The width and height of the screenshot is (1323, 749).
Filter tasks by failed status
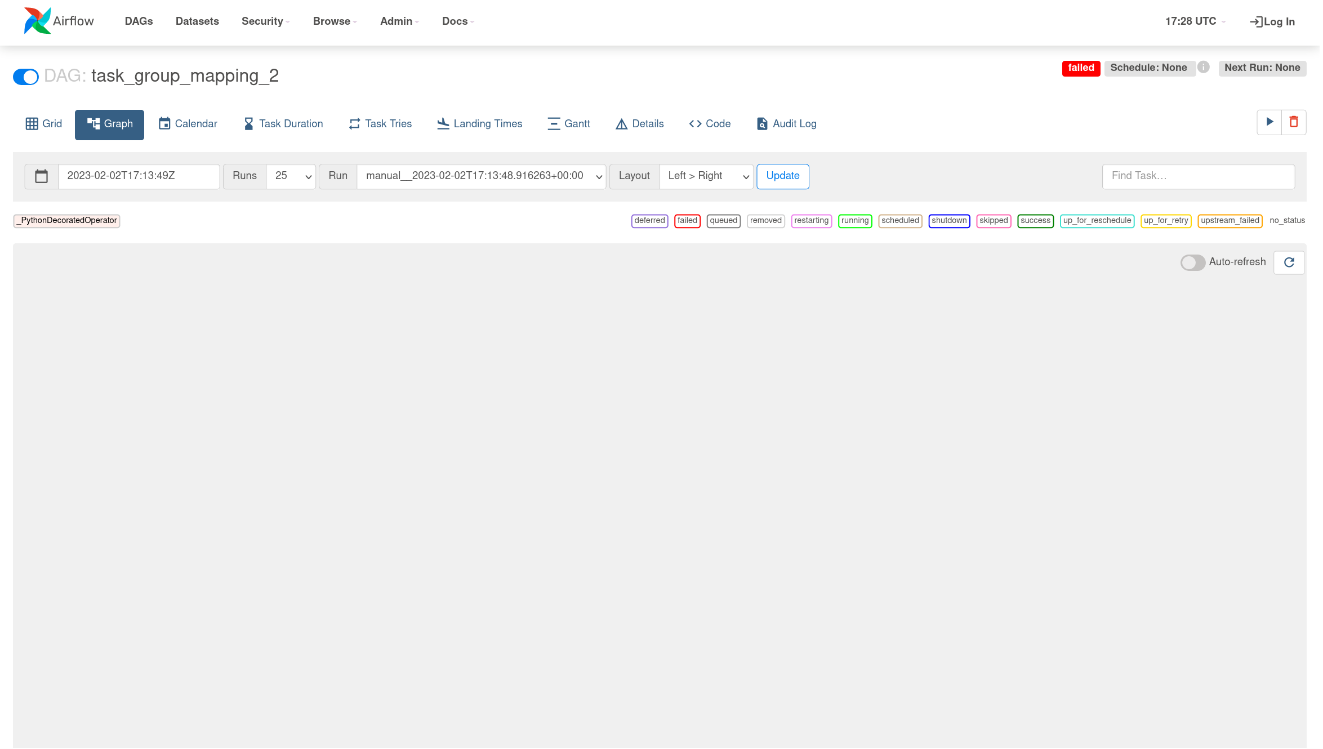[x=687, y=221]
